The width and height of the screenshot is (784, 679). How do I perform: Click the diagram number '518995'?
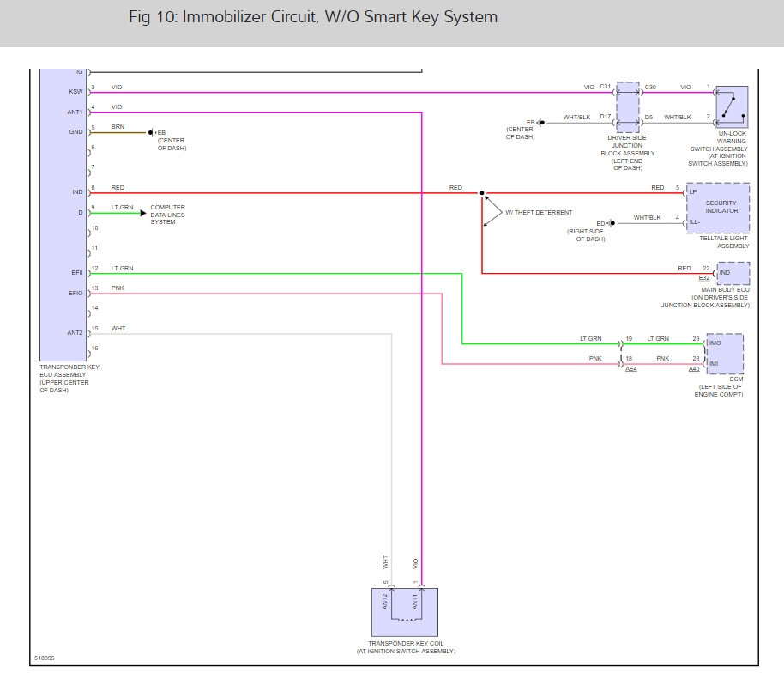coord(45,658)
